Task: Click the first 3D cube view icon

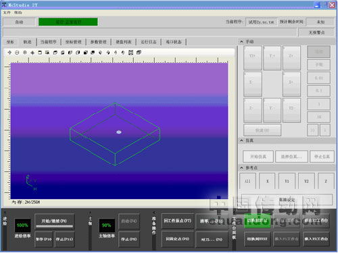Action: coord(55,53)
